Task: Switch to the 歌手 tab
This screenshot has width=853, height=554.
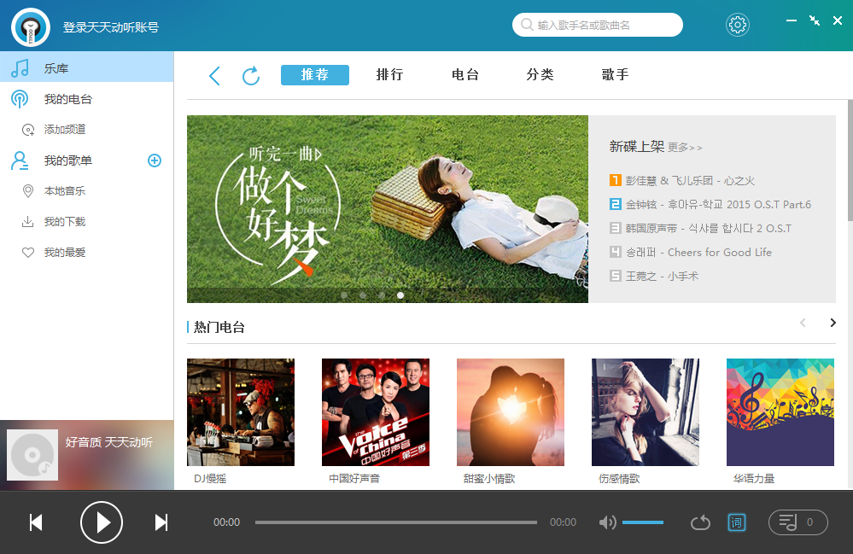Action: [616, 74]
